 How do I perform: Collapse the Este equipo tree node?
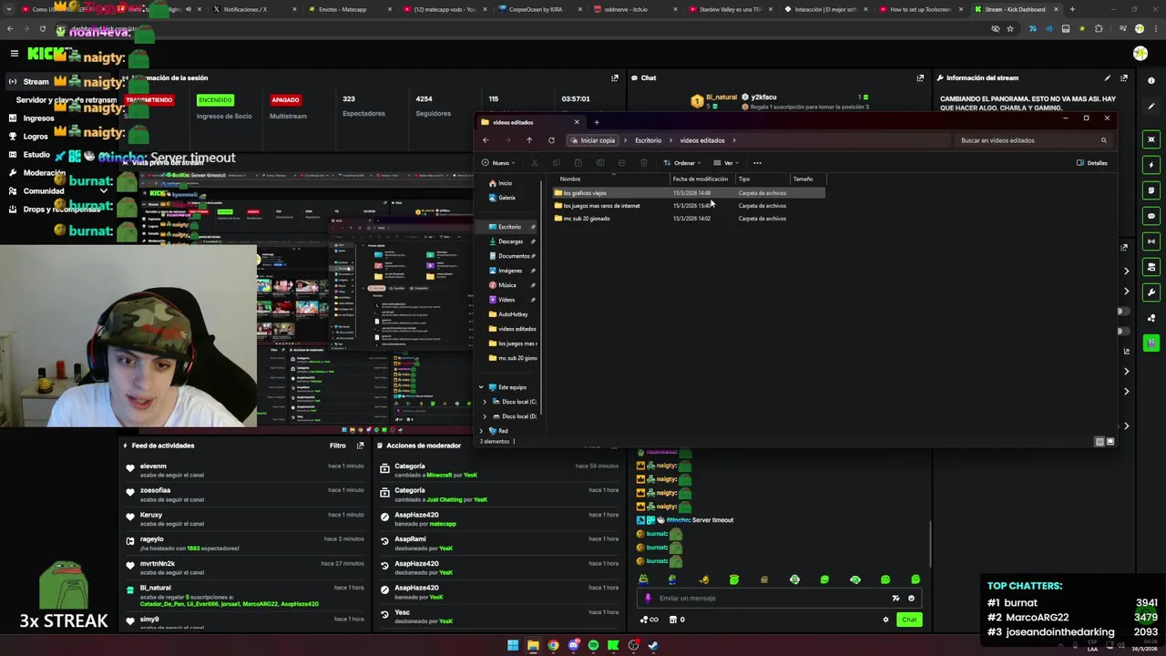point(482,387)
